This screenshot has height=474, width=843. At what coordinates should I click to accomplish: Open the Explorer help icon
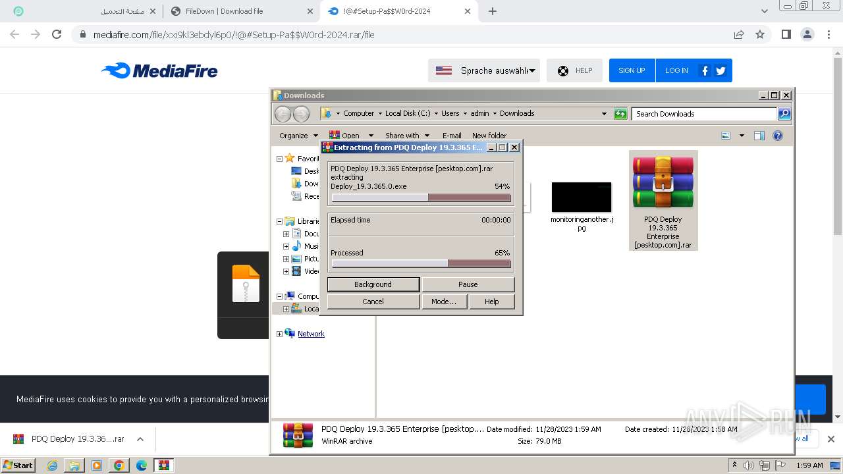[778, 136]
